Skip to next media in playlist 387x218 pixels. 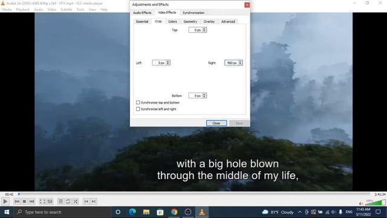pos(31,202)
